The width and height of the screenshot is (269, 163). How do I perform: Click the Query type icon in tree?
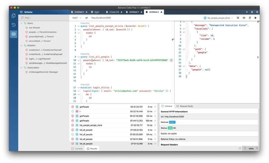pyautogui.click(x=25, y=23)
